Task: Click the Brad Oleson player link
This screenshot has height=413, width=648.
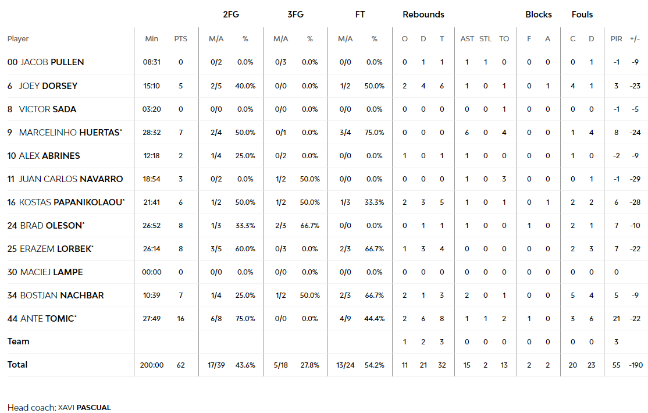Action: point(52,225)
